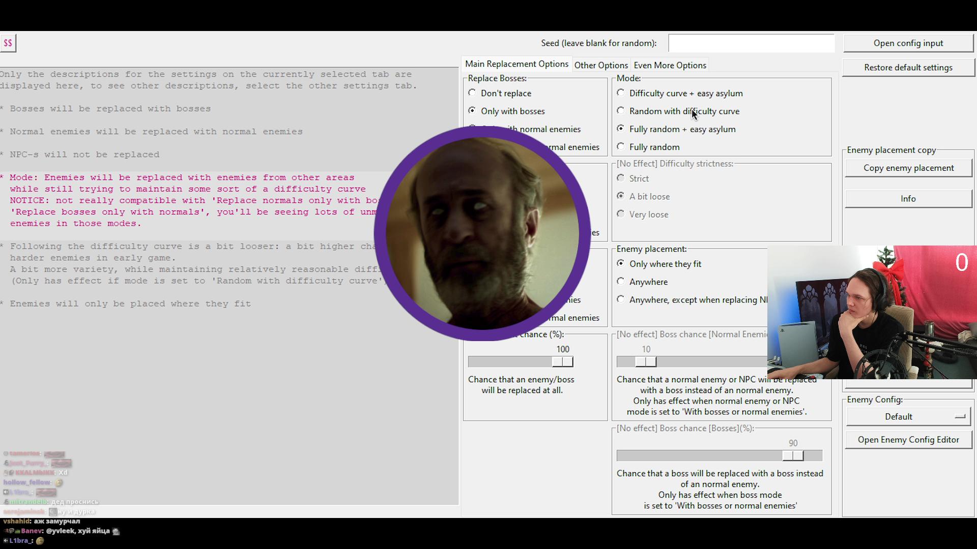Click the 'Open config input' button
977x549 pixels.
point(908,43)
